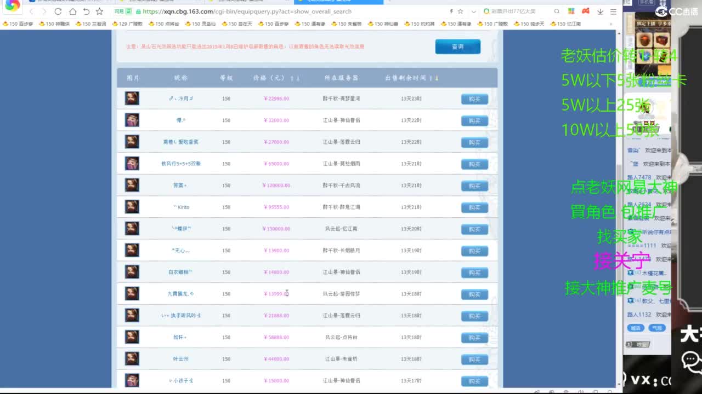
Task: Click the undo/restore closed tab icon
Action: pyautogui.click(x=86, y=11)
